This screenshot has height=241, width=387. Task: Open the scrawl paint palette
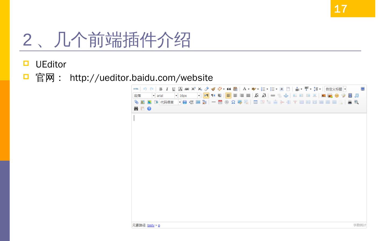[x=343, y=96]
